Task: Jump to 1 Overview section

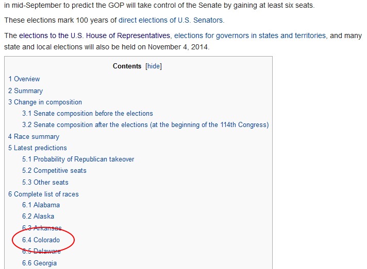Action: [24, 79]
